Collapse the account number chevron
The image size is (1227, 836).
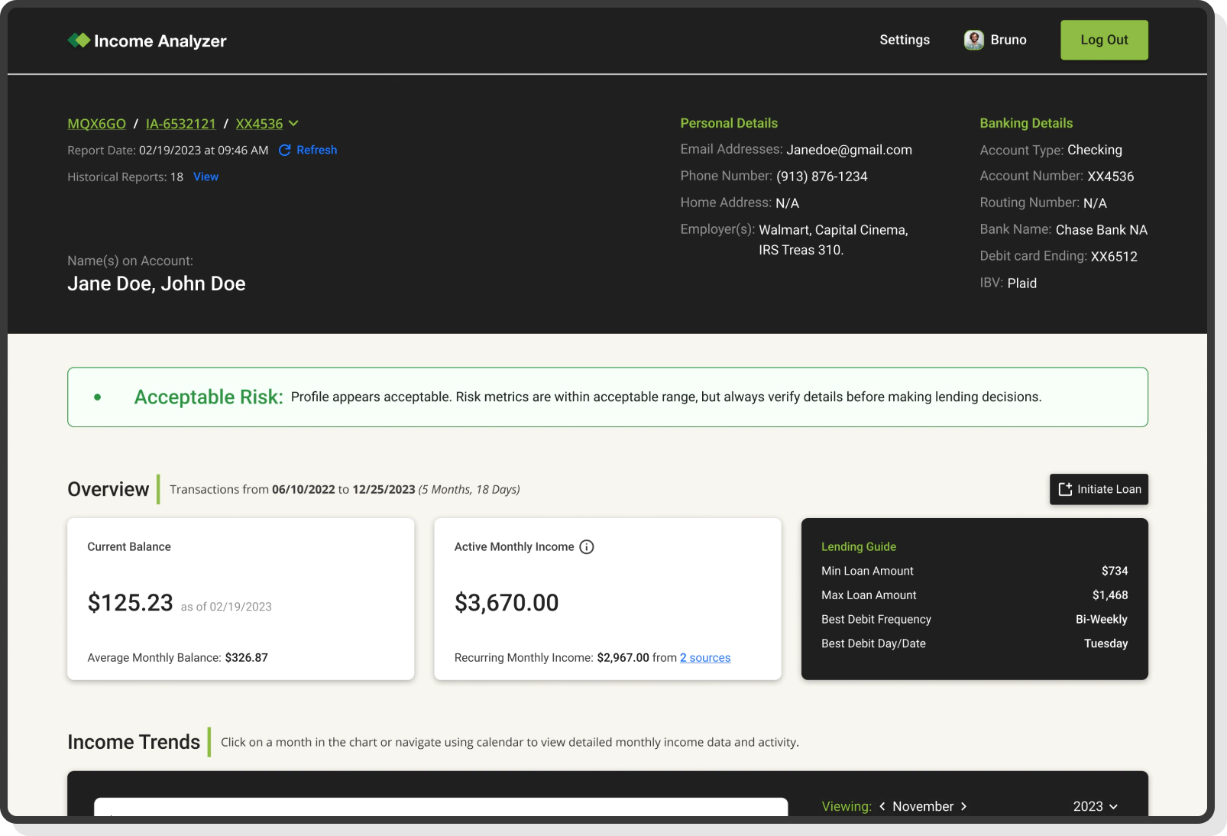pos(294,124)
